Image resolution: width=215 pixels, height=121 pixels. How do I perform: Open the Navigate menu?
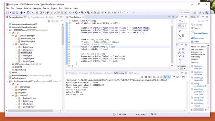pos(37,8)
